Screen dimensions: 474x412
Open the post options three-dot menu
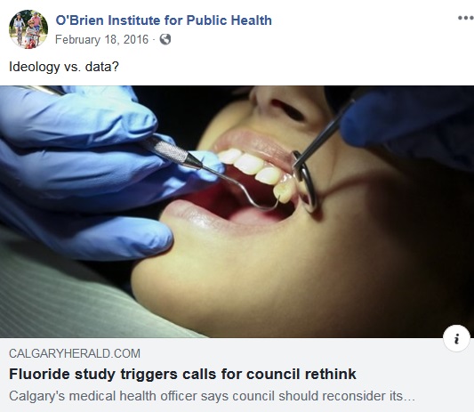(x=465, y=18)
